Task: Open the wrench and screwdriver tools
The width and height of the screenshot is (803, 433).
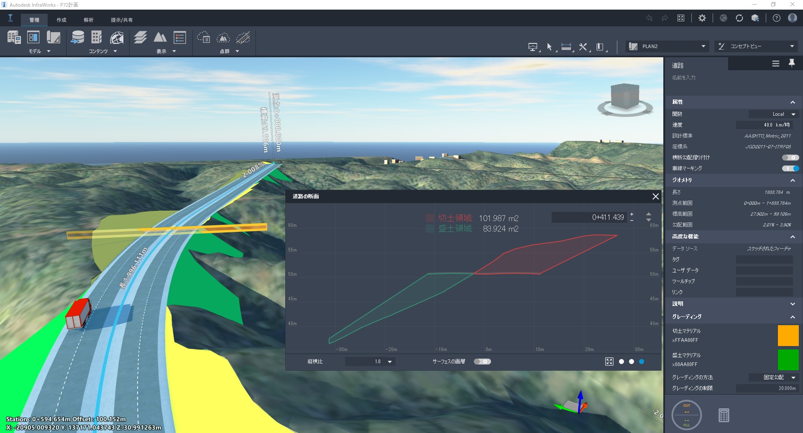Action: [x=583, y=47]
